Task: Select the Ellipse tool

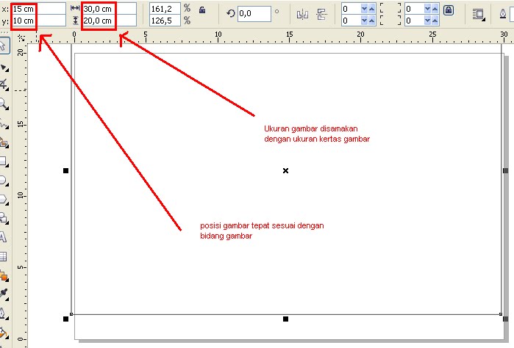Action: coord(4,181)
